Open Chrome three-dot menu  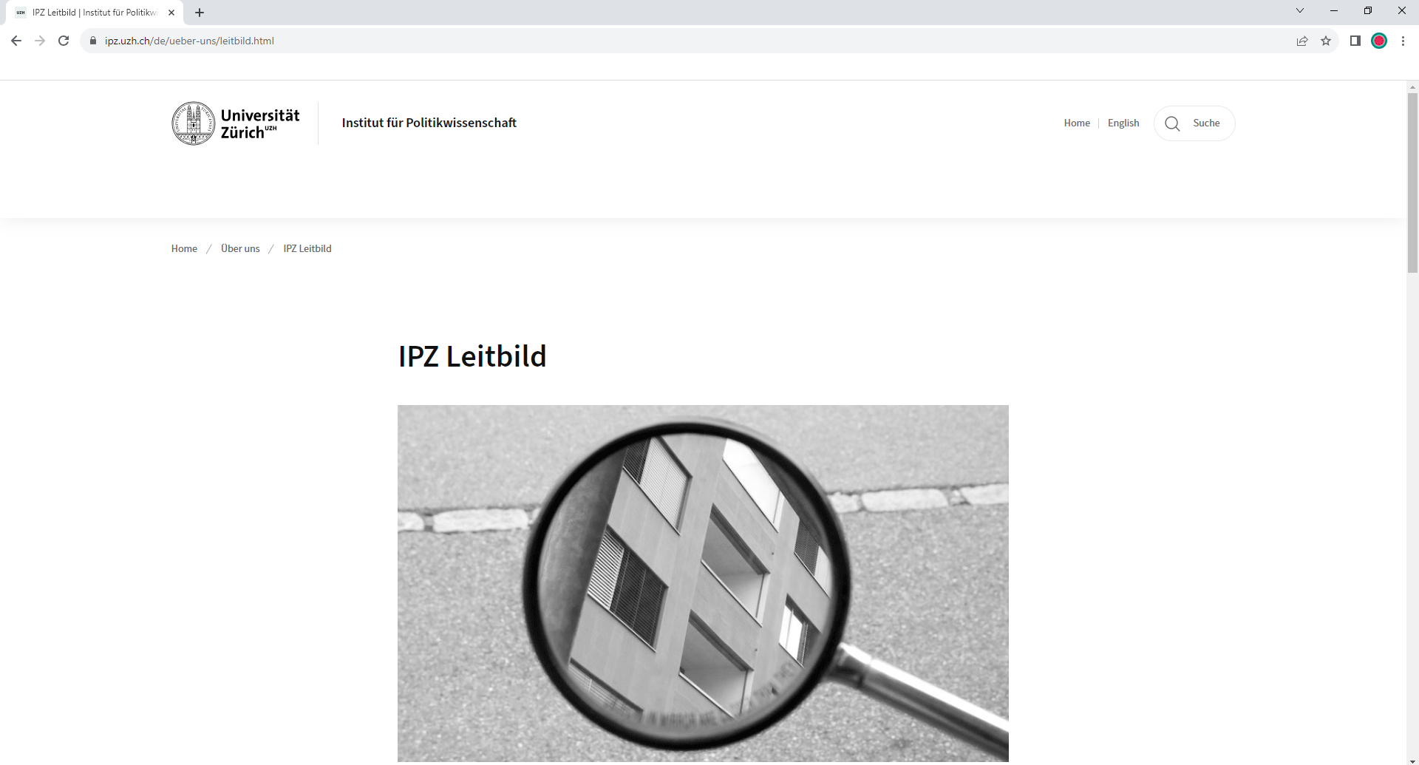click(1403, 41)
